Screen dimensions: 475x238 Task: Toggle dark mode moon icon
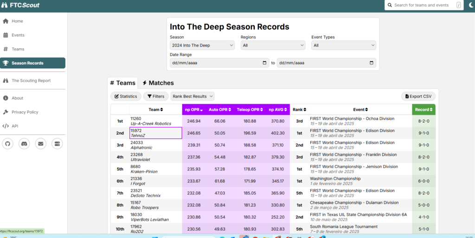click(x=471, y=5)
